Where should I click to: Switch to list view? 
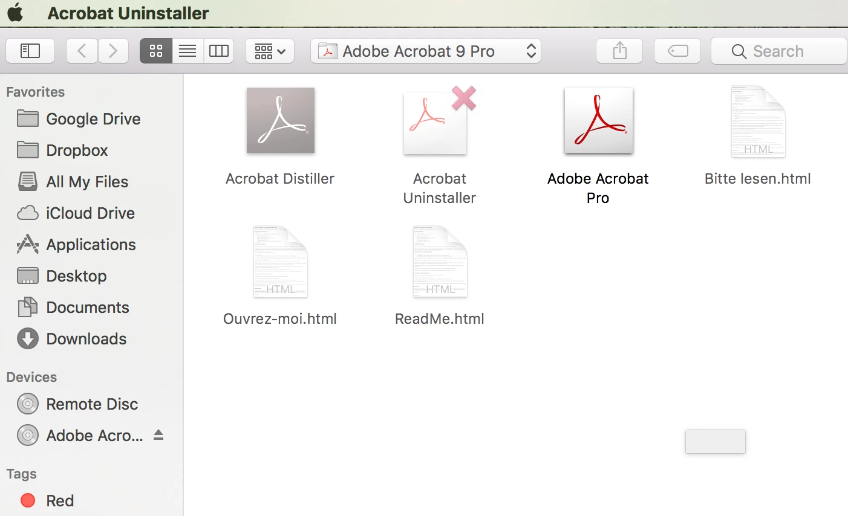[188, 51]
